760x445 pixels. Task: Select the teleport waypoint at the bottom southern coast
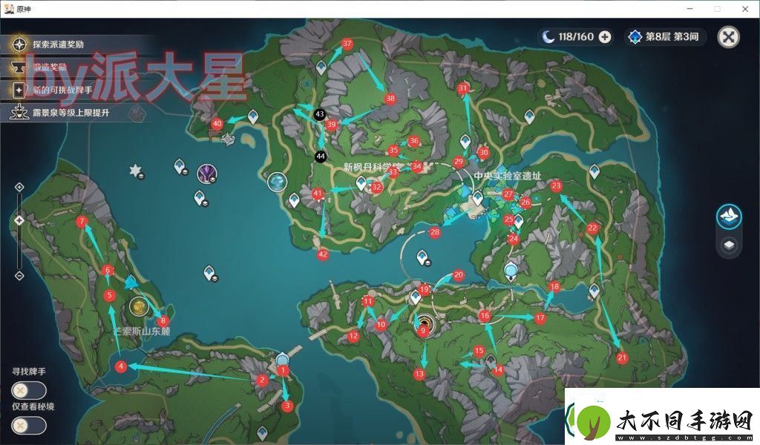click(262, 432)
